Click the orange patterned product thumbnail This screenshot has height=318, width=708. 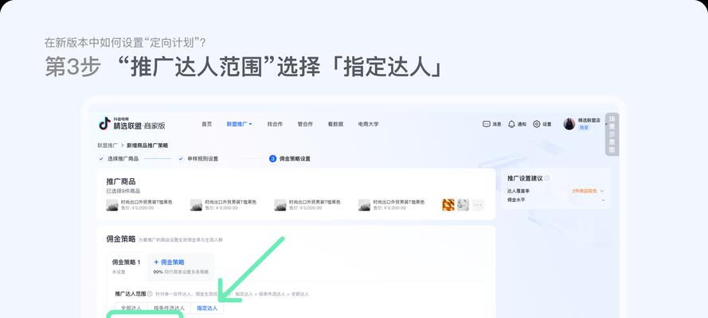pos(448,205)
